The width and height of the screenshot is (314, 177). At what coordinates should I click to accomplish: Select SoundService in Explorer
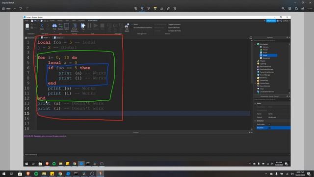[265, 86]
